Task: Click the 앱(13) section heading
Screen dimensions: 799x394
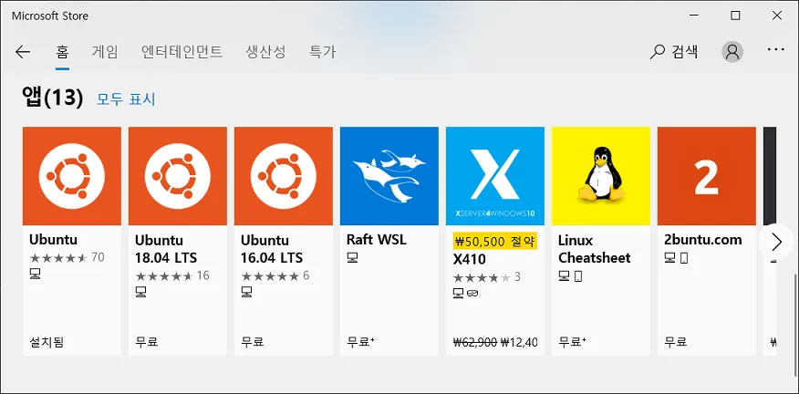Action: [53, 98]
